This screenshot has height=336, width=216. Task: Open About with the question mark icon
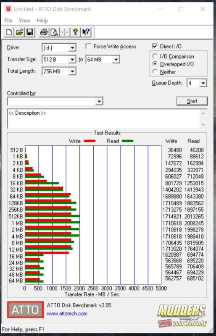point(75,32)
